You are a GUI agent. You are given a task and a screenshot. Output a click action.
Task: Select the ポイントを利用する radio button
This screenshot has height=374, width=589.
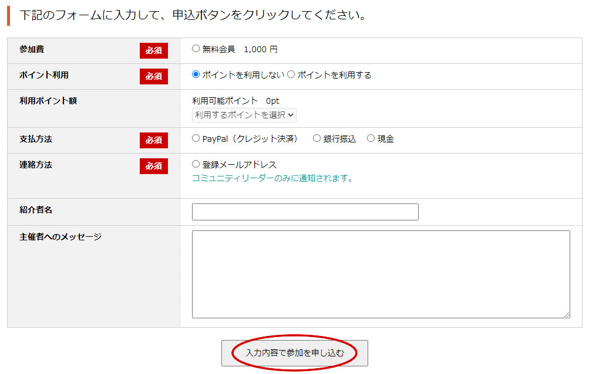click(x=291, y=75)
